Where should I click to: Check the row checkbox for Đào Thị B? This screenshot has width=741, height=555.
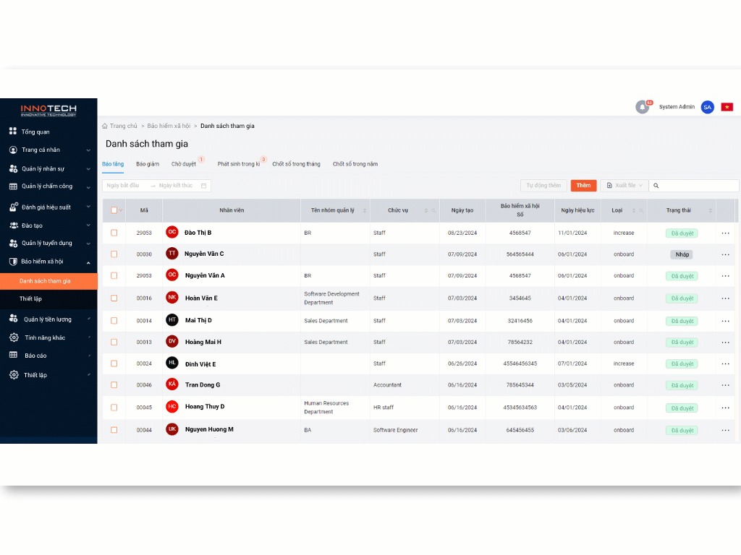click(114, 233)
